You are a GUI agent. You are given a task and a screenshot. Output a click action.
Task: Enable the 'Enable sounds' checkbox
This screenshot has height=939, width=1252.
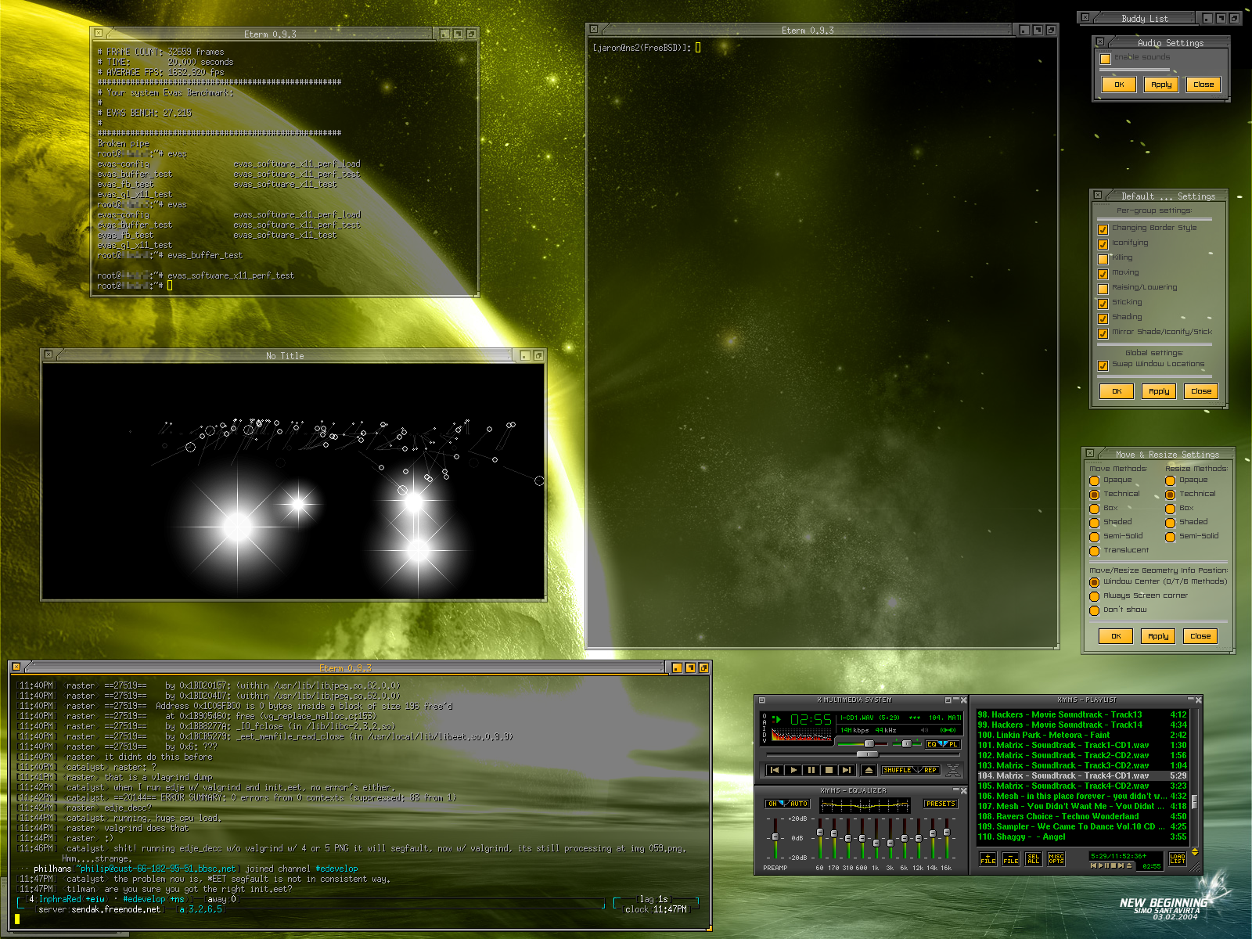click(x=1105, y=59)
